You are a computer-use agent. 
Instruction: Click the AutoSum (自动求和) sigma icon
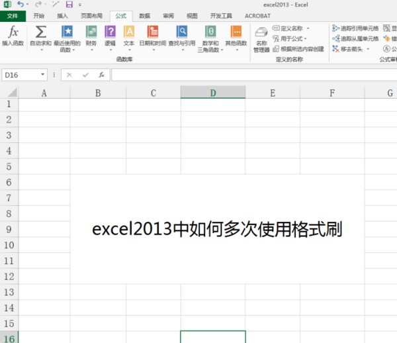pyautogui.click(x=40, y=33)
